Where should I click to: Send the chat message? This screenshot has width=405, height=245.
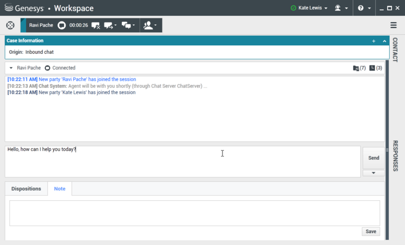373,158
